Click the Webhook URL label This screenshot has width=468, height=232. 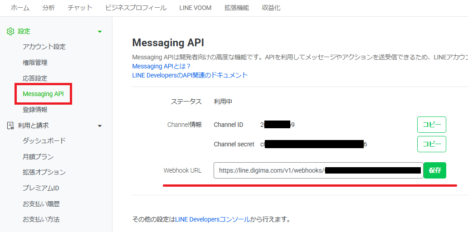coord(183,170)
